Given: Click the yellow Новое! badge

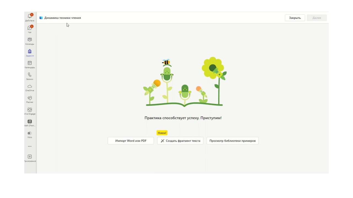Looking at the screenshot, I should click(x=162, y=133).
